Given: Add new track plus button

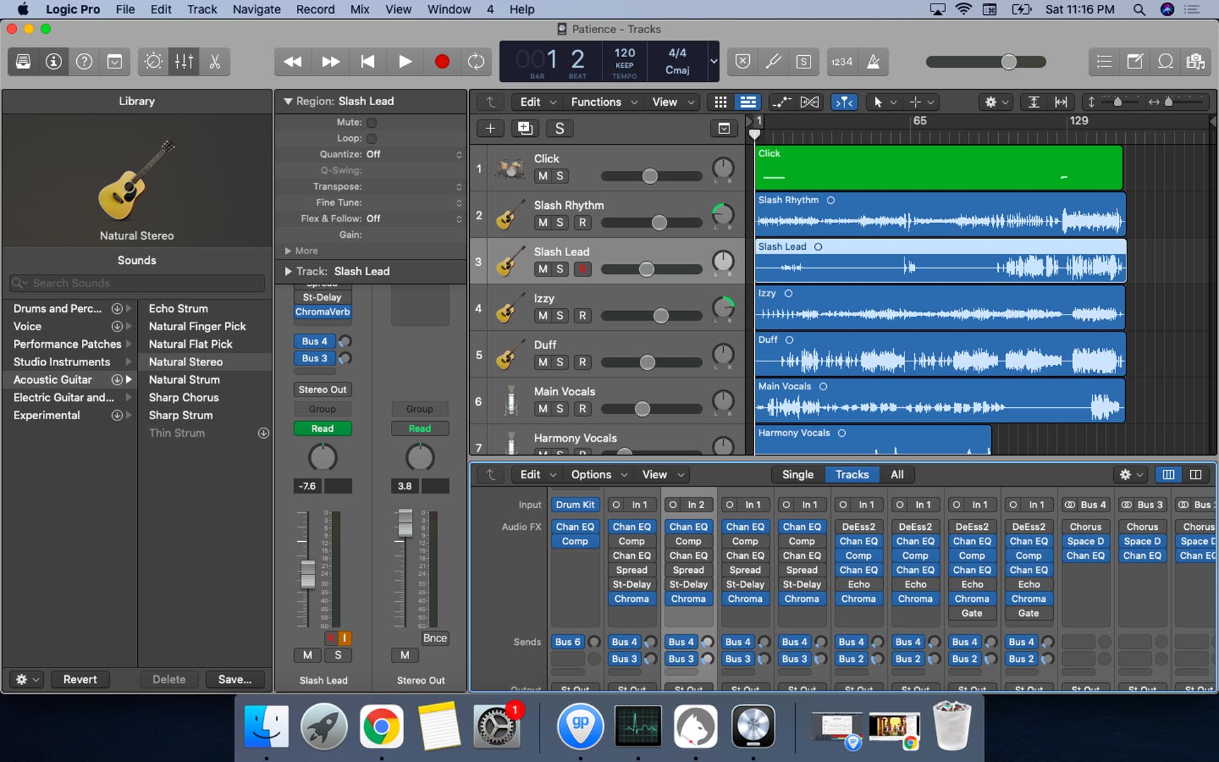Looking at the screenshot, I should (x=490, y=128).
